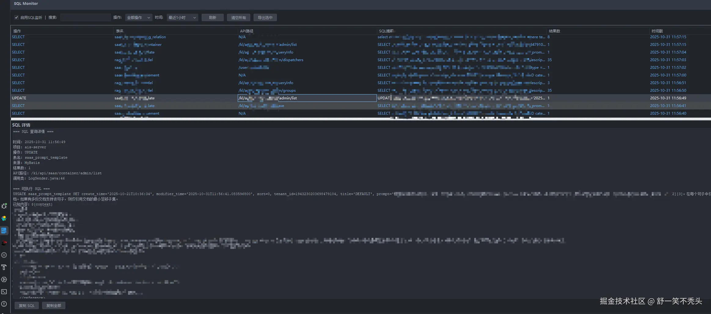
Task: Click the 刷新 refresh button
Action: (212, 17)
